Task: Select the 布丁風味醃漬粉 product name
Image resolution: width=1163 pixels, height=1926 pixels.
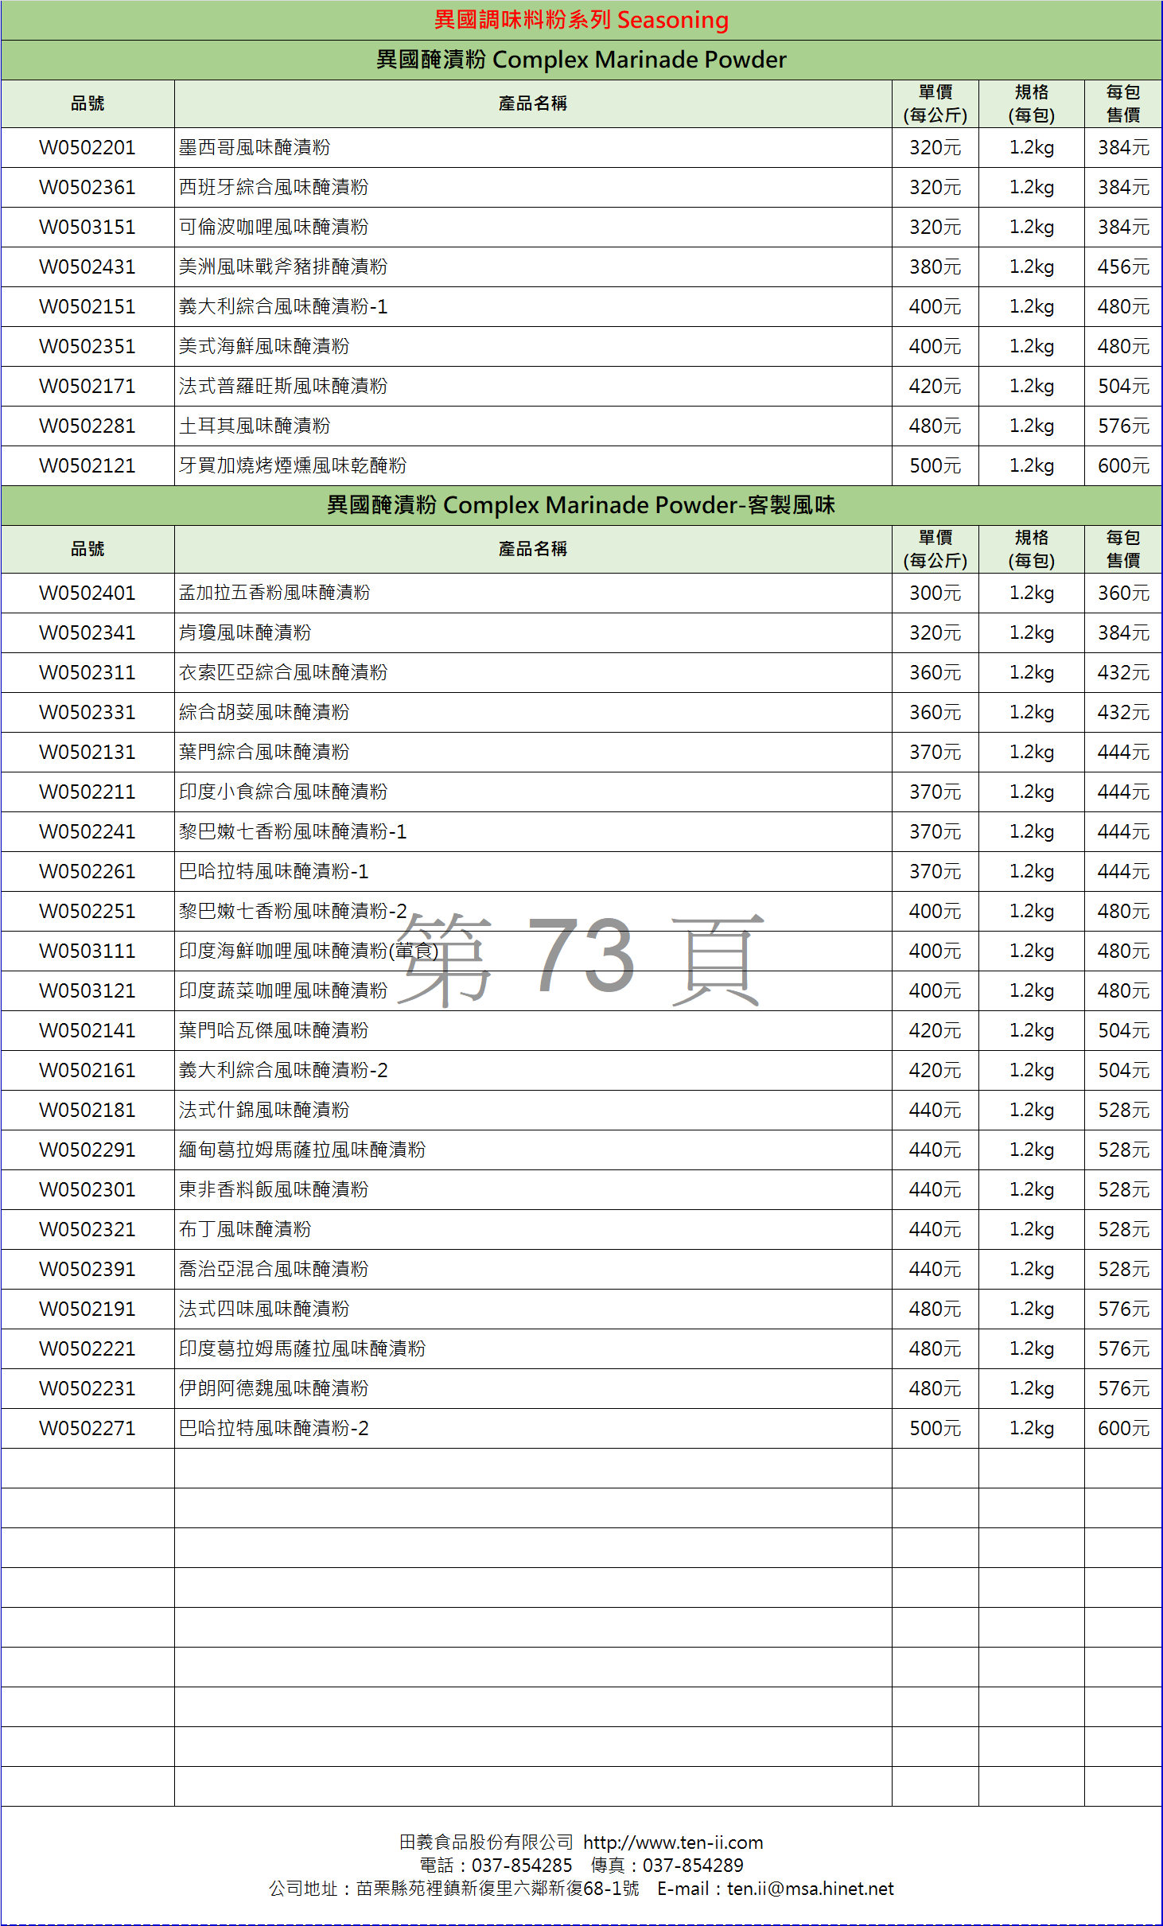Action: (245, 1229)
